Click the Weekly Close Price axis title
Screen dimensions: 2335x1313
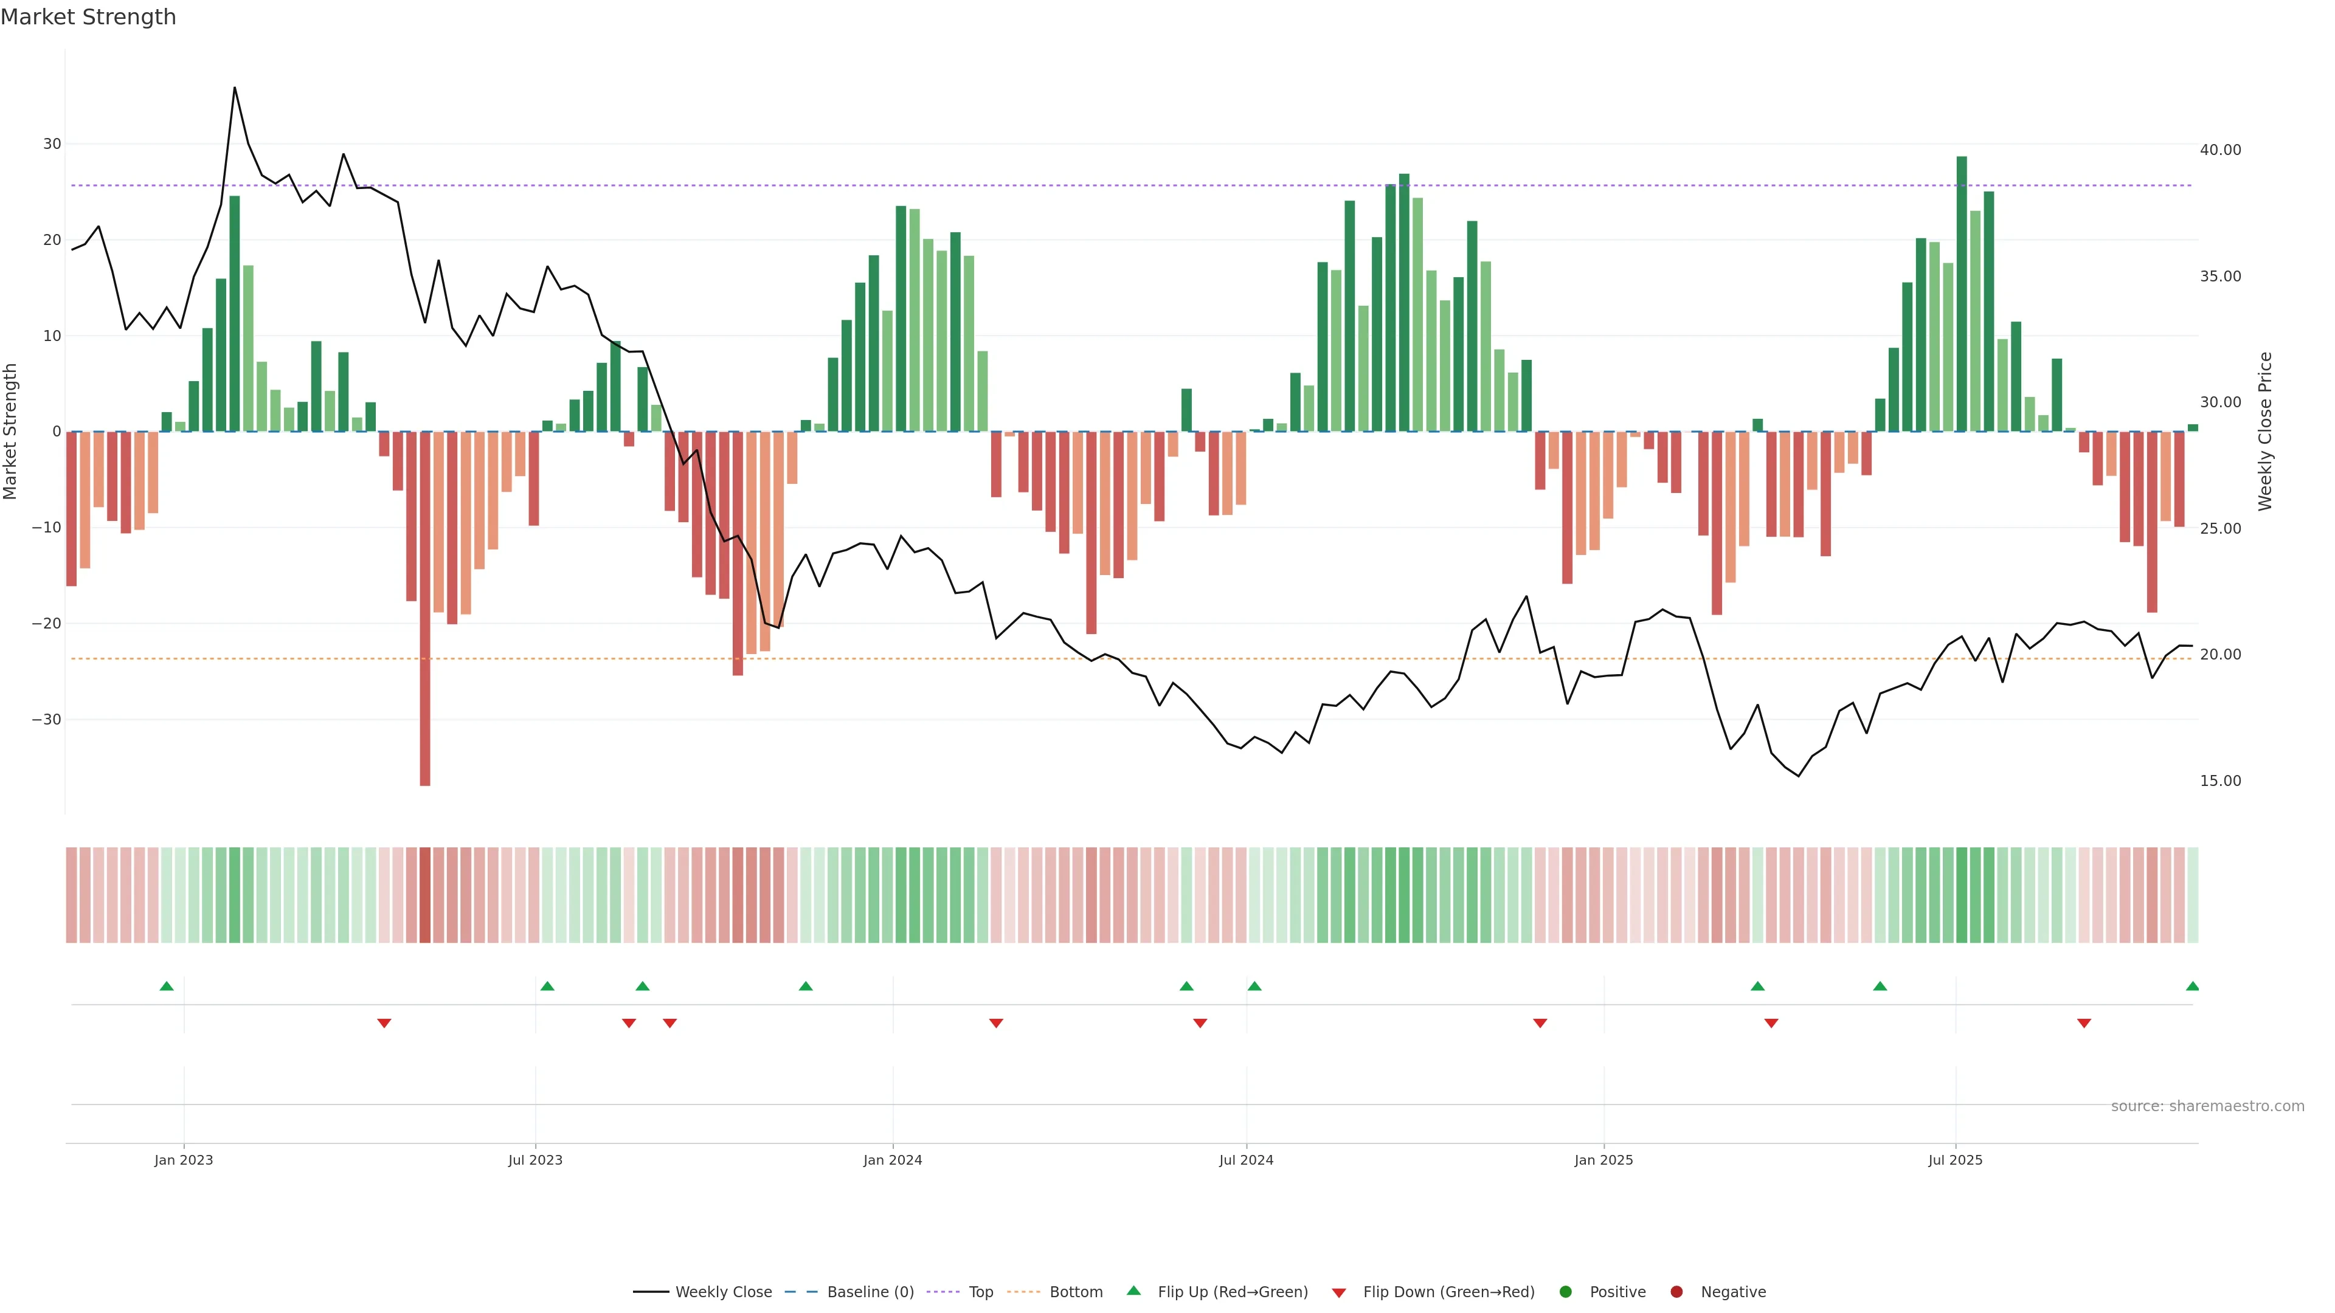click(x=2265, y=432)
